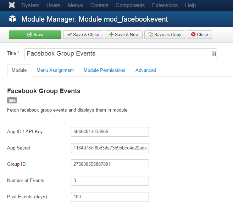Click the Module Manager page title
This screenshot has width=233, height=215.
tap(95, 19)
